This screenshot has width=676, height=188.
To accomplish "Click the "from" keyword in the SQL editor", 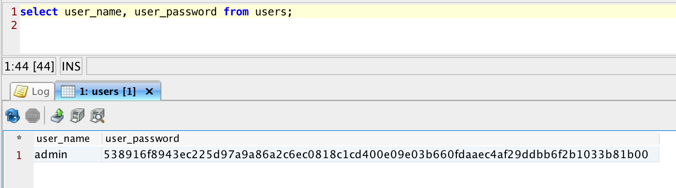I will (x=236, y=12).
